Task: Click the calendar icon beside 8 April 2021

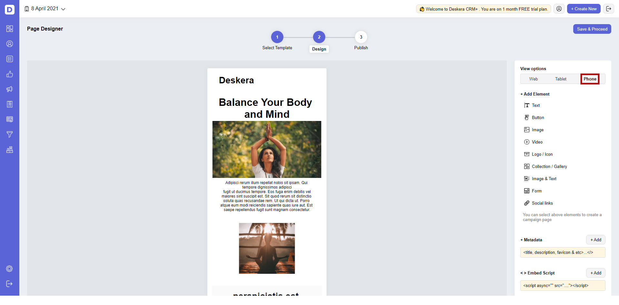Action: click(27, 9)
